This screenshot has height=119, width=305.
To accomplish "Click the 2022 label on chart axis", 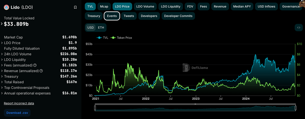I will tap(146, 99).
